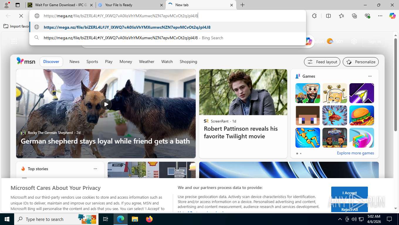
Task: Open the blocky character face game
Action: coord(307,115)
